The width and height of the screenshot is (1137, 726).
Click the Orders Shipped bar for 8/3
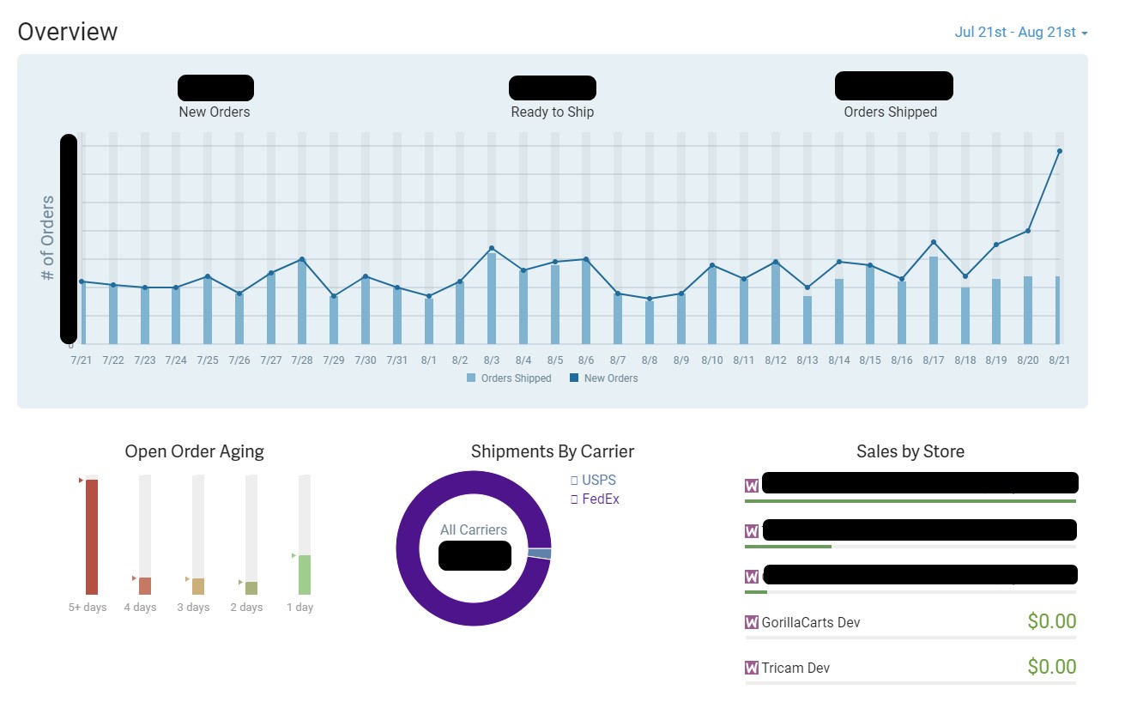pos(492,299)
